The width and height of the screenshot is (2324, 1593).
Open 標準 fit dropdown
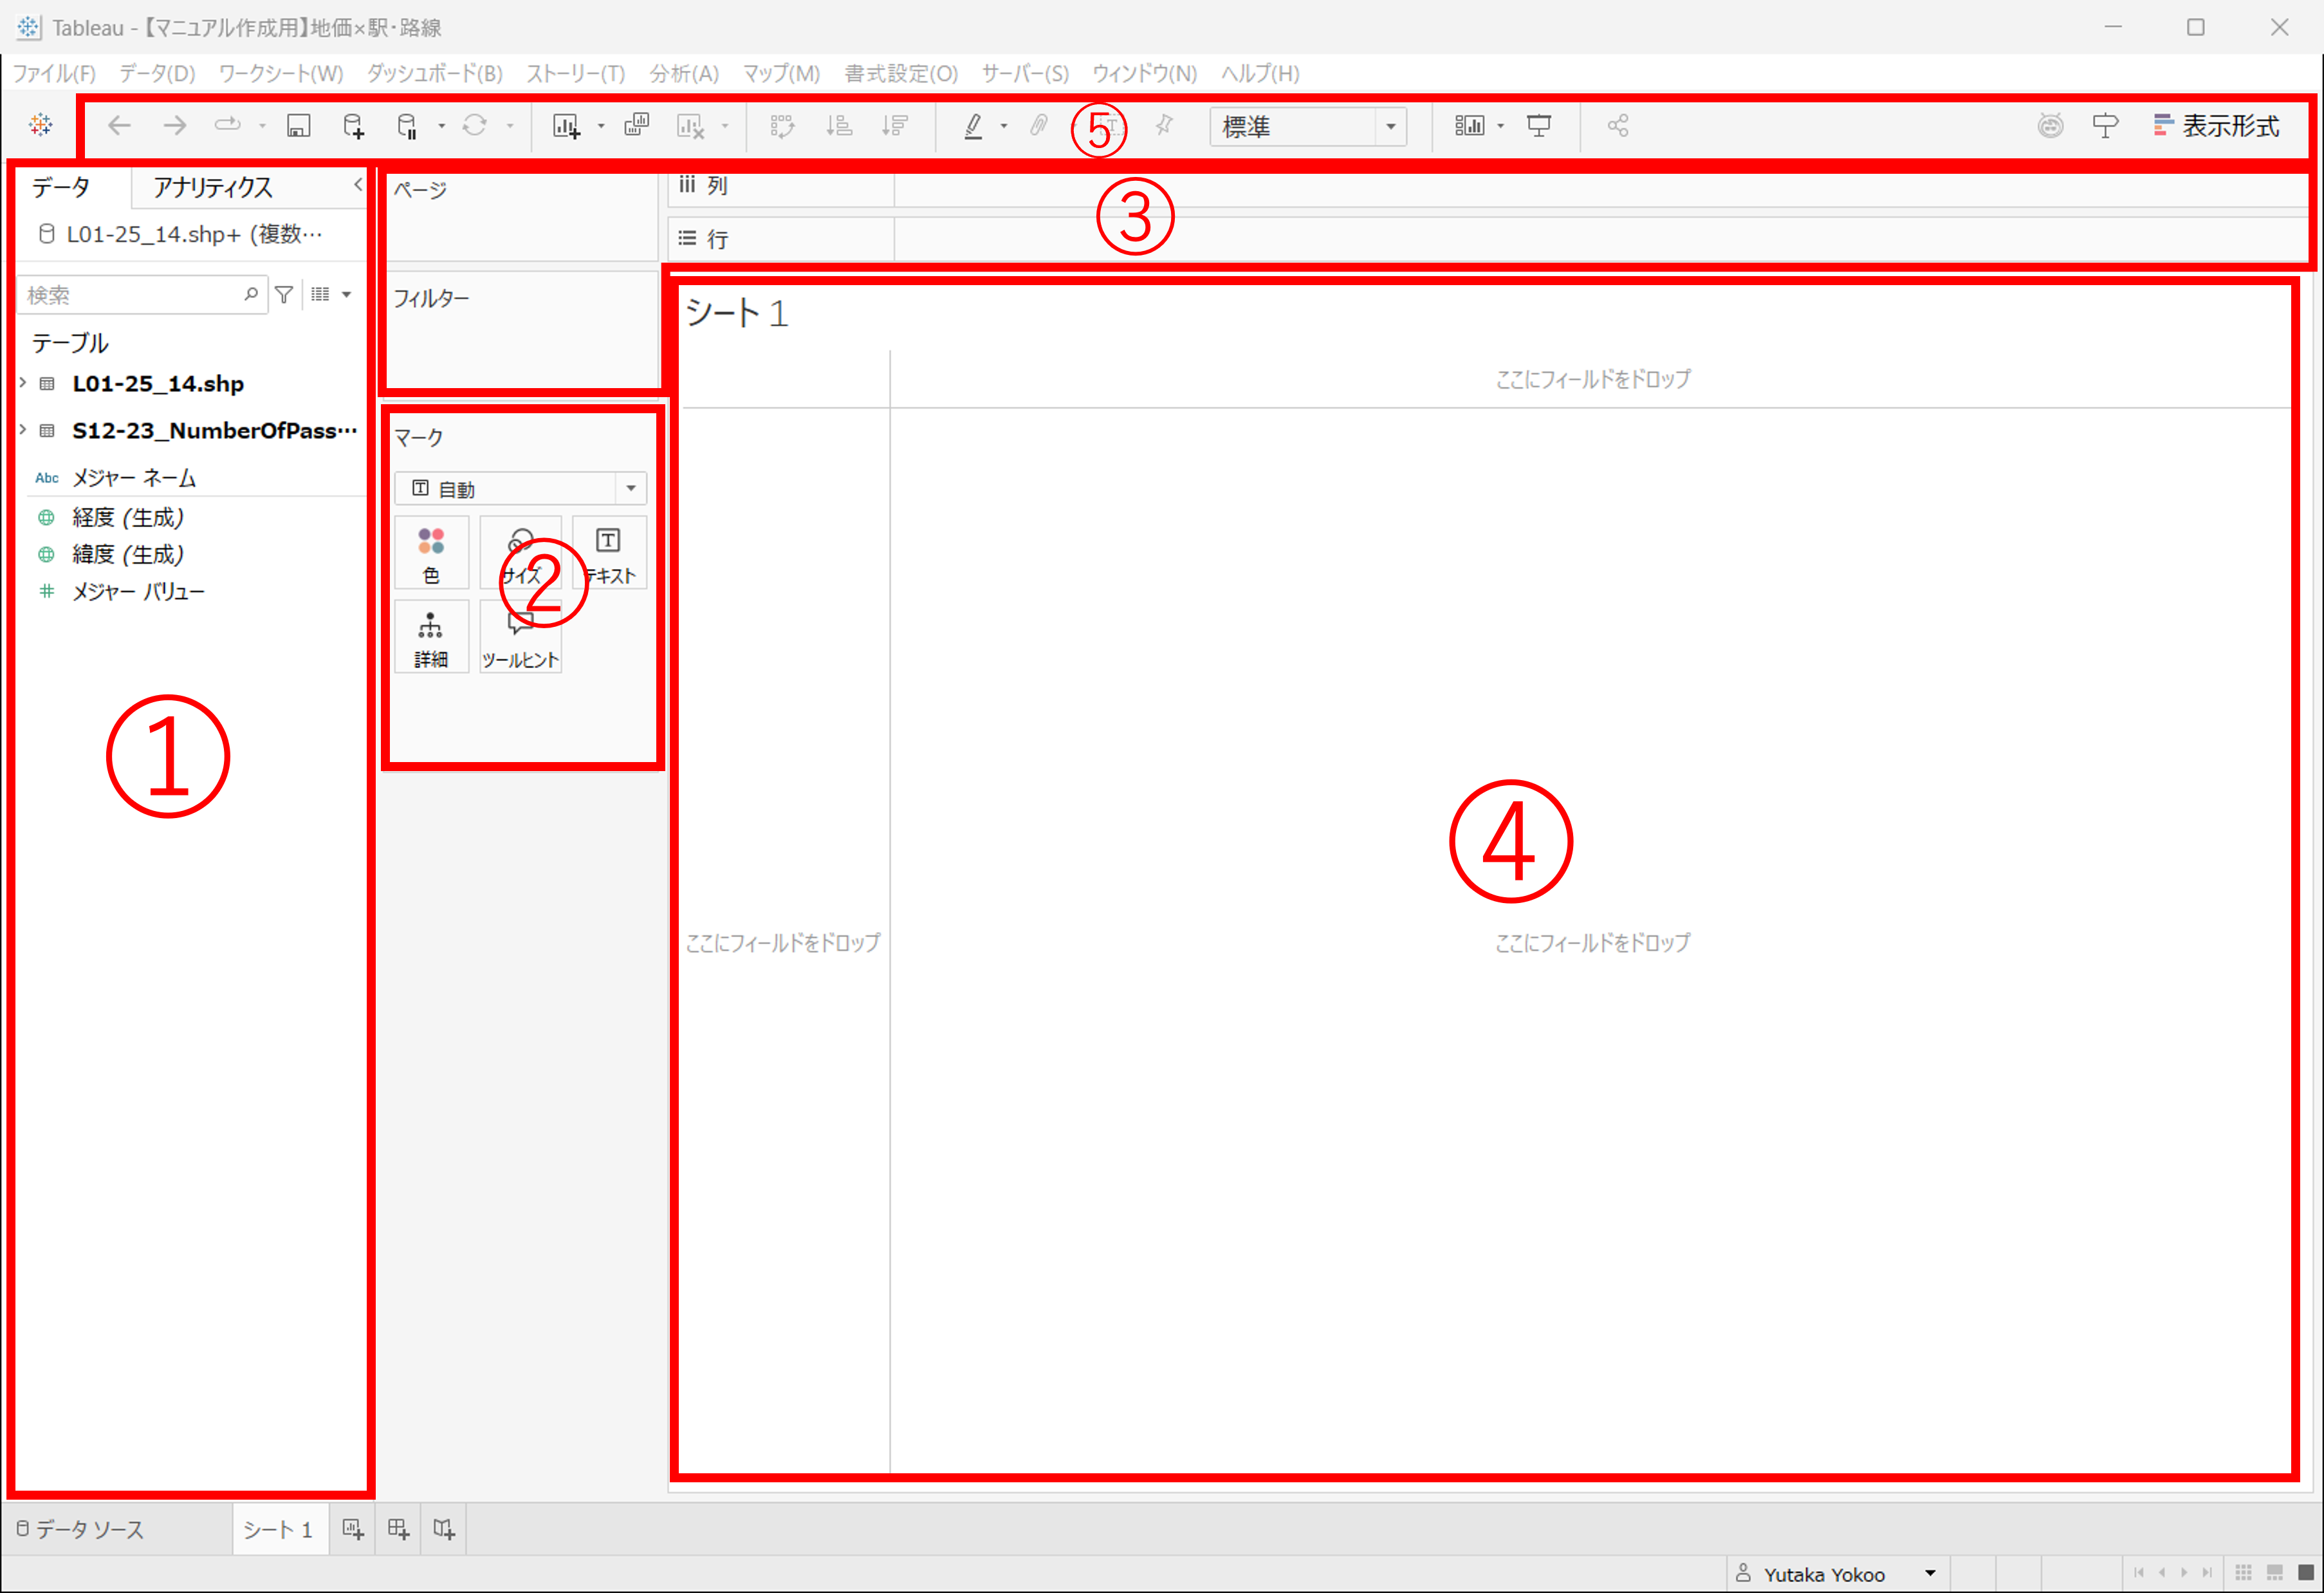coord(1308,127)
